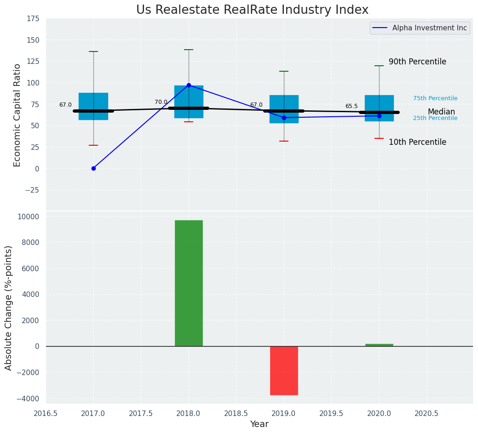Click the large green 2018 change bar
Viewport: 478px width, 433px height.
189,283
